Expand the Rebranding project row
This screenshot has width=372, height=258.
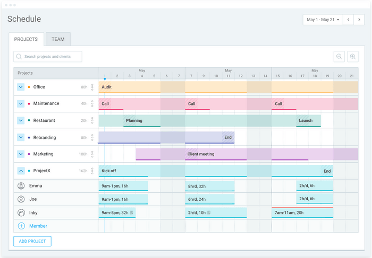21,137
